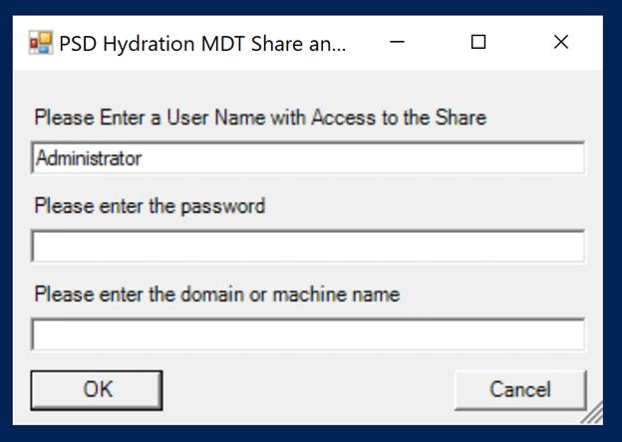Viewport: 622px width, 442px height.
Task: Focus the domain or machine name field
Action: [308, 334]
